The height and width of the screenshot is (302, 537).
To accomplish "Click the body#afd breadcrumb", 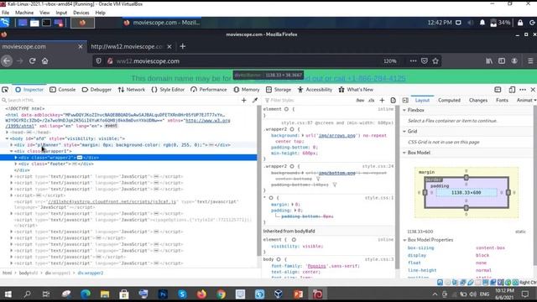I will pos(29,273).
